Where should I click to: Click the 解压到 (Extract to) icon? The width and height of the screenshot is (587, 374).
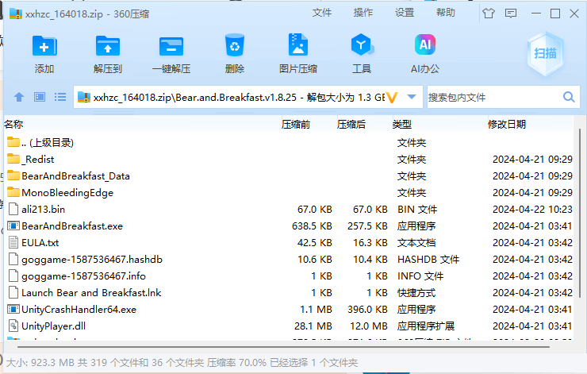point(108,46)
